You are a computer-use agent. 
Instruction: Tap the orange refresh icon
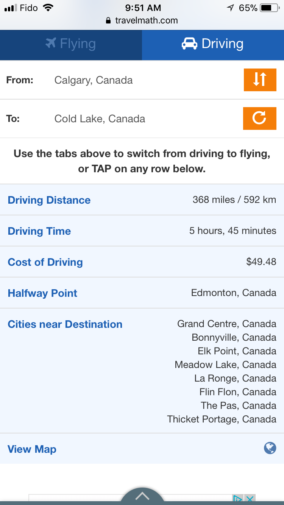[260, 118]
